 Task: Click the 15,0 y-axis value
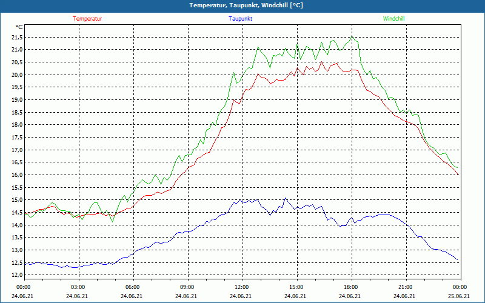pos(18,200)
